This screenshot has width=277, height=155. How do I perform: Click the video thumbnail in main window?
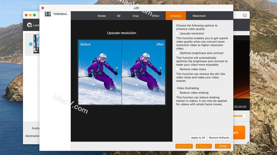pos(36,44)
